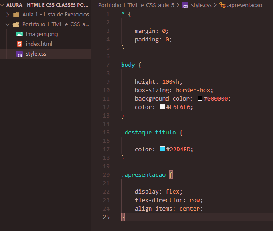The image size is (273, 231).
Task: Click the class symbol icon before .apresentacao breadcrumb
Action: [x=222, y=5]
